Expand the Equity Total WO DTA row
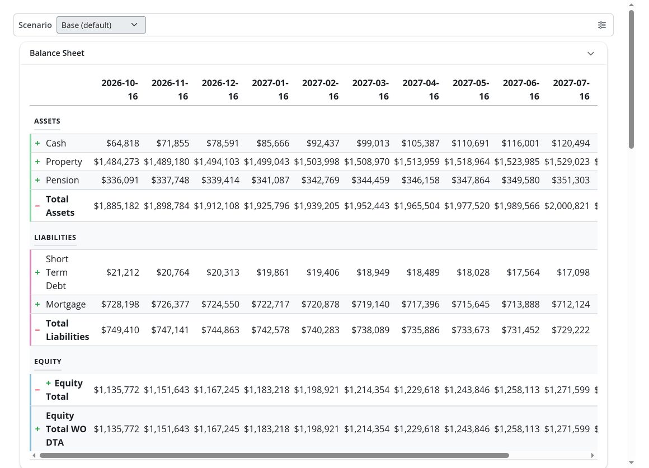Screen dimensions: 649x468 (37, 429)
